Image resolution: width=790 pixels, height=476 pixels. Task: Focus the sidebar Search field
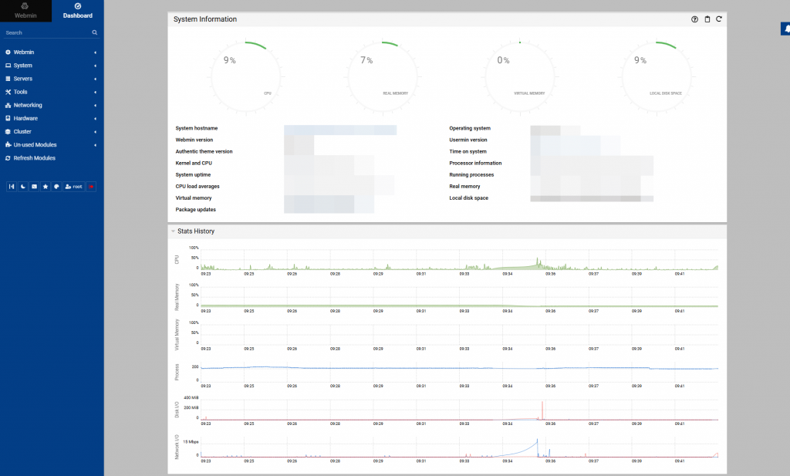pyautogui.click(x=46, y=33)
